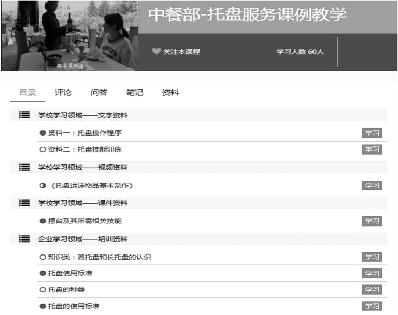The width and height of the screenshot is (398, 315).
Task: Click the heart icon to follow course
Action: click(156, 52)
